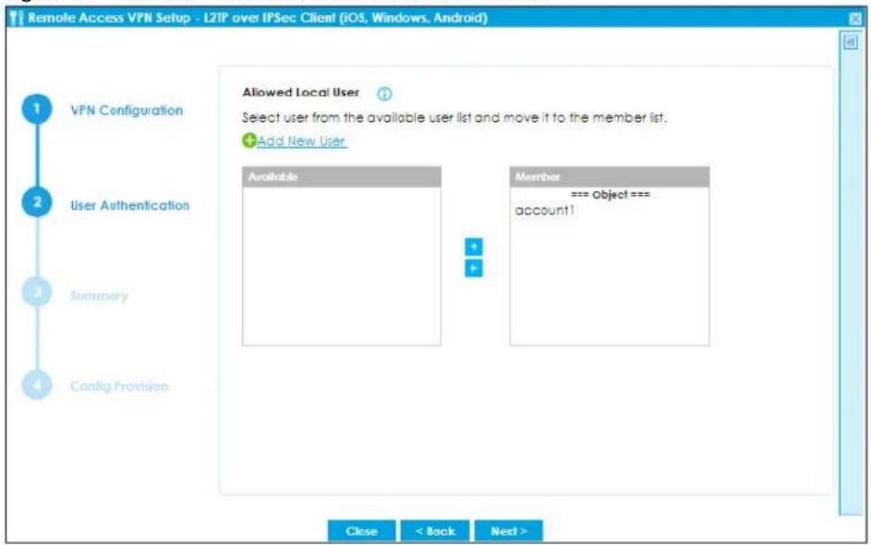This screenshot has height=545, width=871.
Task: Click the green plus Add New User icon
Action: pyautogui.click(x=248, y=140)
